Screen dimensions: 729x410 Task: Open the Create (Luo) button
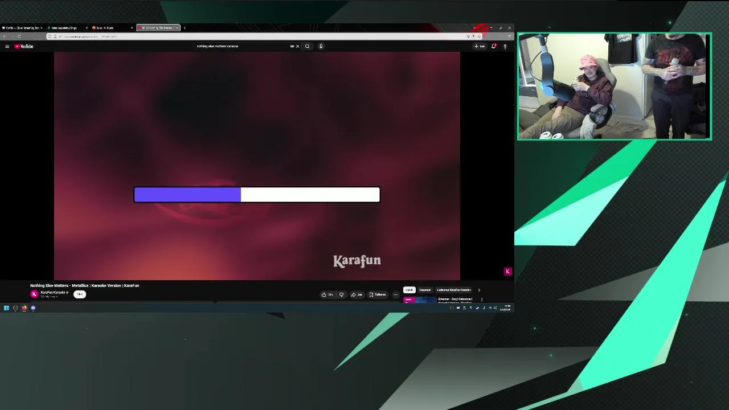(480, 46)
